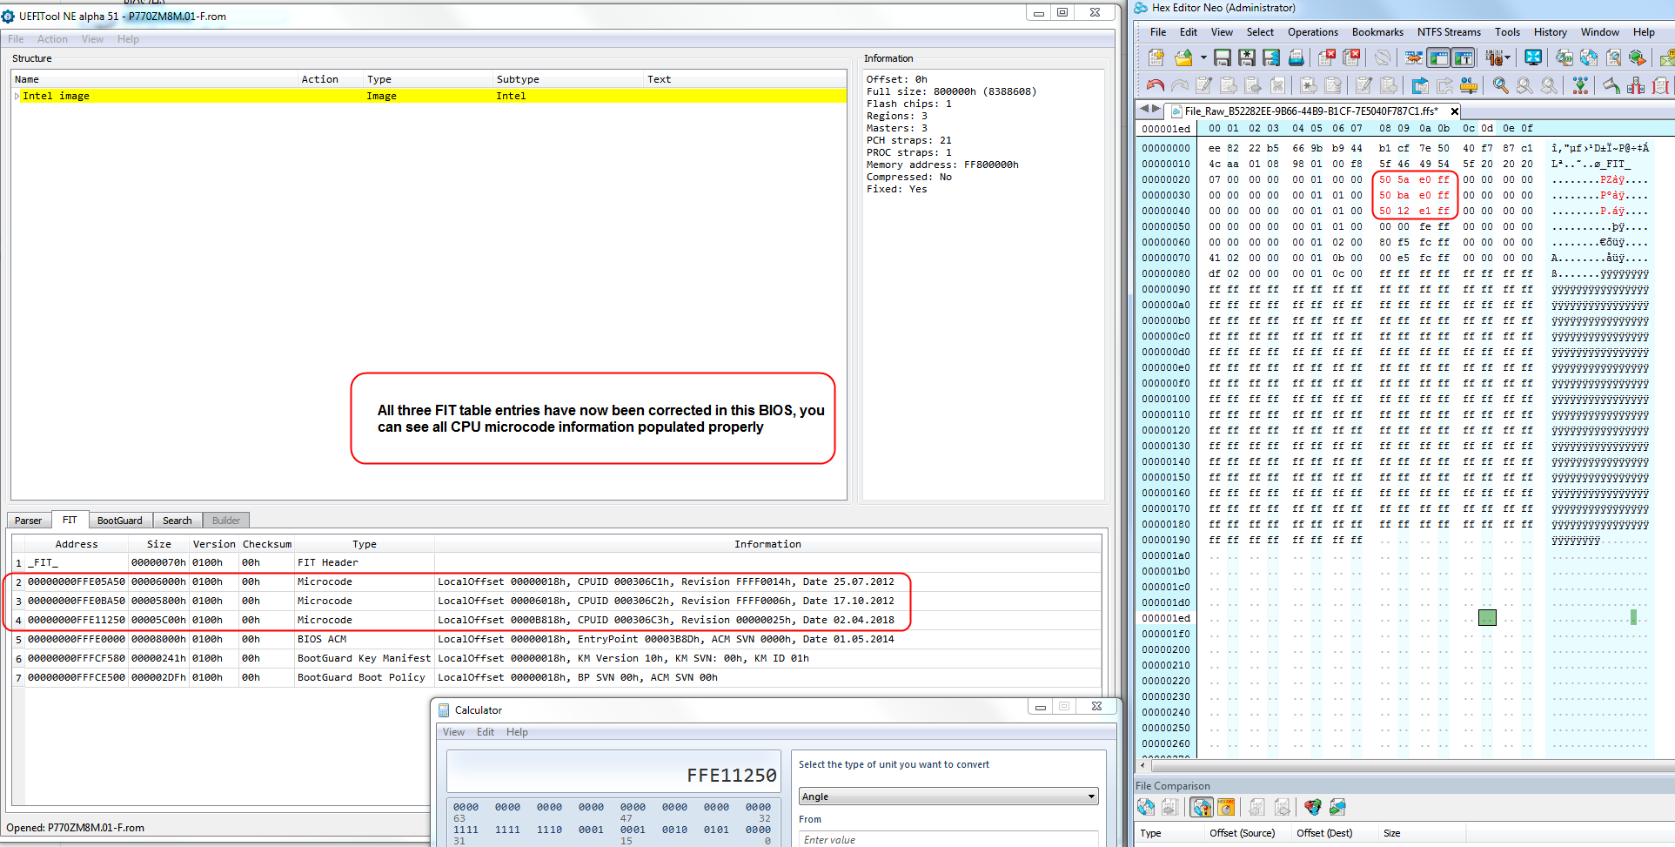Click Save As icon with asterisk floppy
Image resolution: width=1675 pixels, height=847 pixels.
[1247, 57]
